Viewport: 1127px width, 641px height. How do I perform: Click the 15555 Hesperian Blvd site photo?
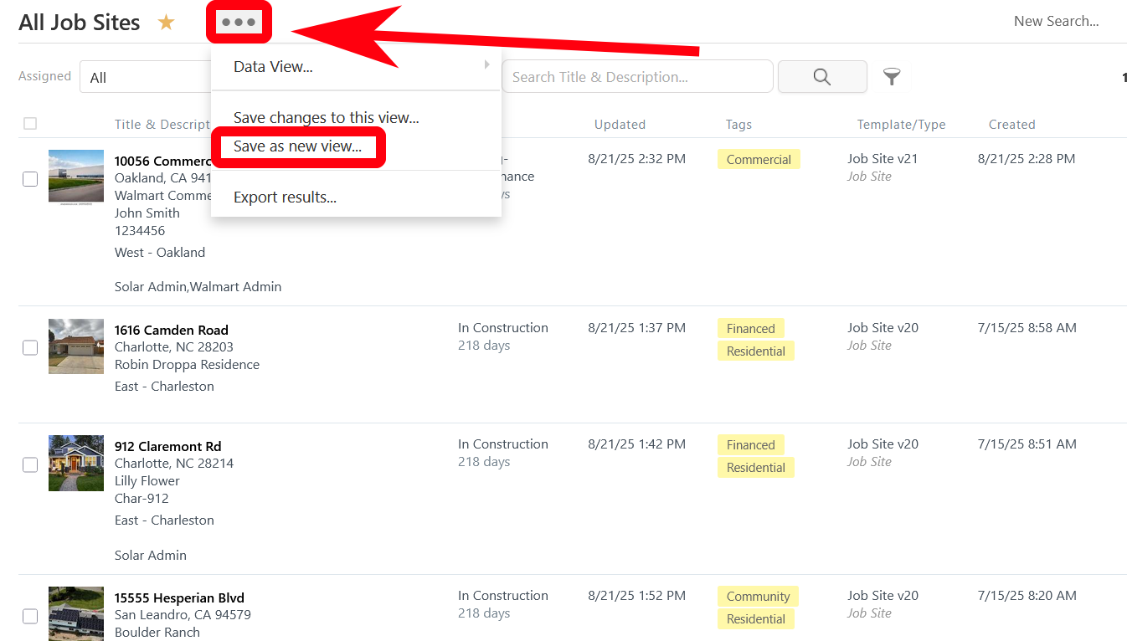[76, 613]
